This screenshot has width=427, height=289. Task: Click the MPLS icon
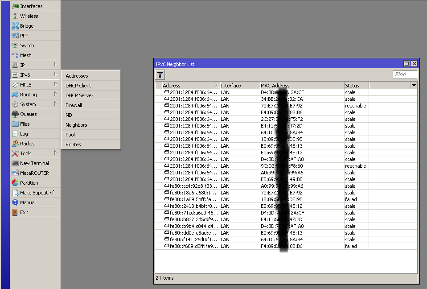click(15, 84)
